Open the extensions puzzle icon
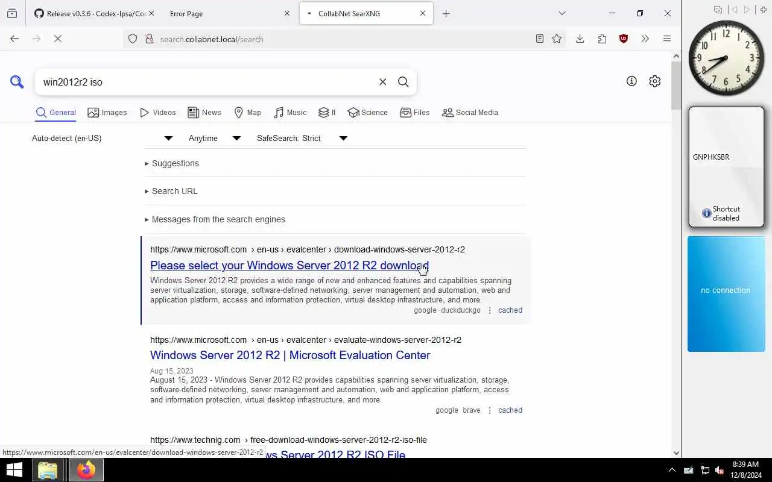Viewport: 772px width, 482px height. coord(602,39)
